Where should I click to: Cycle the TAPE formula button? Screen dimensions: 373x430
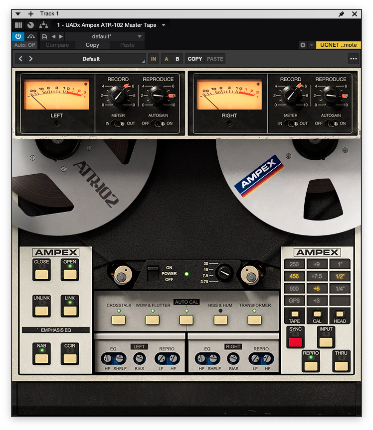(295, 314)
